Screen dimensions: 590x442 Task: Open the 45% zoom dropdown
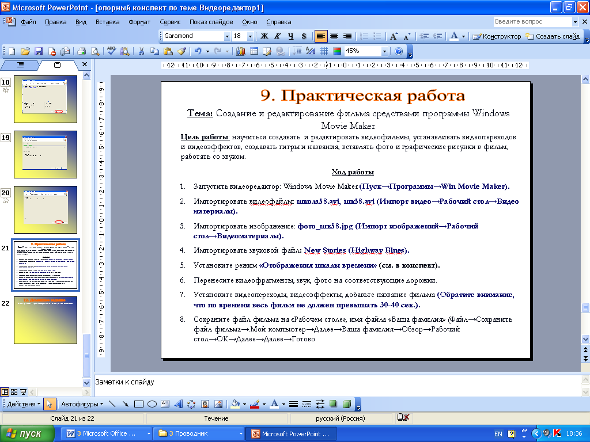click(384, 51)
